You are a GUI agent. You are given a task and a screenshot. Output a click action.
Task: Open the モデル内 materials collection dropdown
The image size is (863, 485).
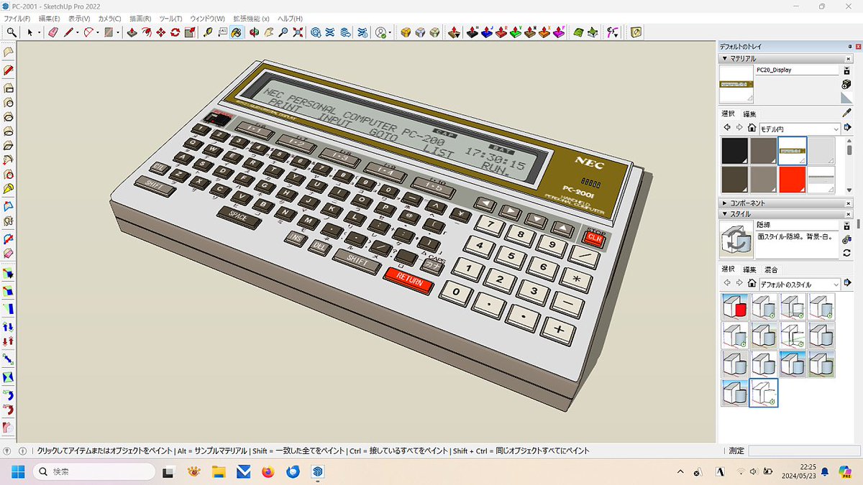[x=799, y=128]
